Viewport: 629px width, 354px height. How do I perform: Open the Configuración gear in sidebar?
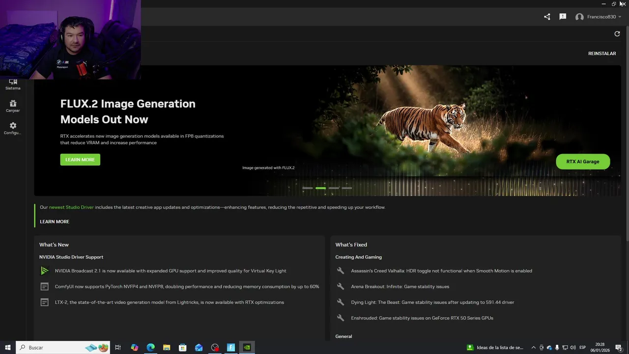13,128
